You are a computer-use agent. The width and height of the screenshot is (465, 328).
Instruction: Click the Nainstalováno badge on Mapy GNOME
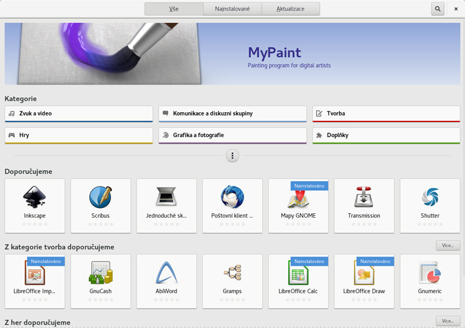309,186
